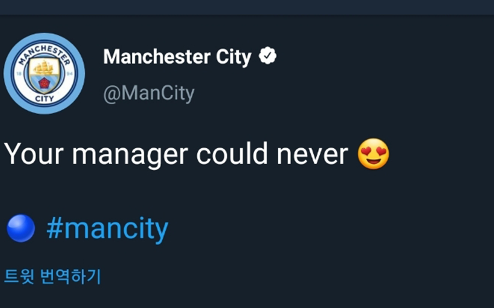Viewport: 494px width, 308px height.
Task: Open the #mancity hashtag
Action: click(108, 229)
